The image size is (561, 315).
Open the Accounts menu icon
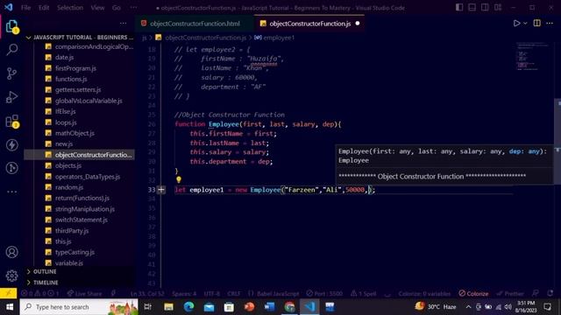(x=11, y=252)
